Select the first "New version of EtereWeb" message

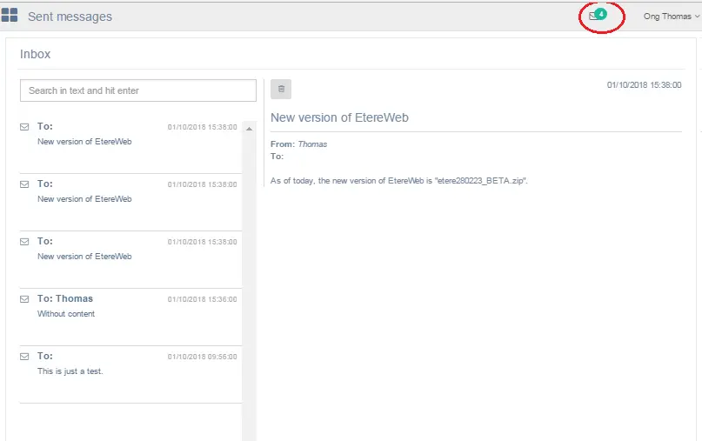point(84,142)
